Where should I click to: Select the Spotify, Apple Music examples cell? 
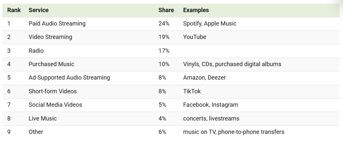pyautogui.click(x=210, y=24)
